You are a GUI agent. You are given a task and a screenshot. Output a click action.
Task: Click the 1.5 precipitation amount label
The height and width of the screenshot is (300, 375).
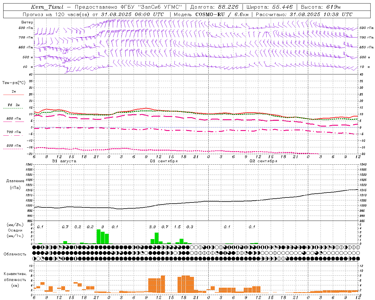[177, 227]
